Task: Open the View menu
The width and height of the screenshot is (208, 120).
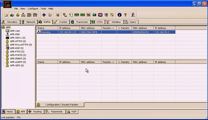Action: pyautogui.click(x=23, y=9)
